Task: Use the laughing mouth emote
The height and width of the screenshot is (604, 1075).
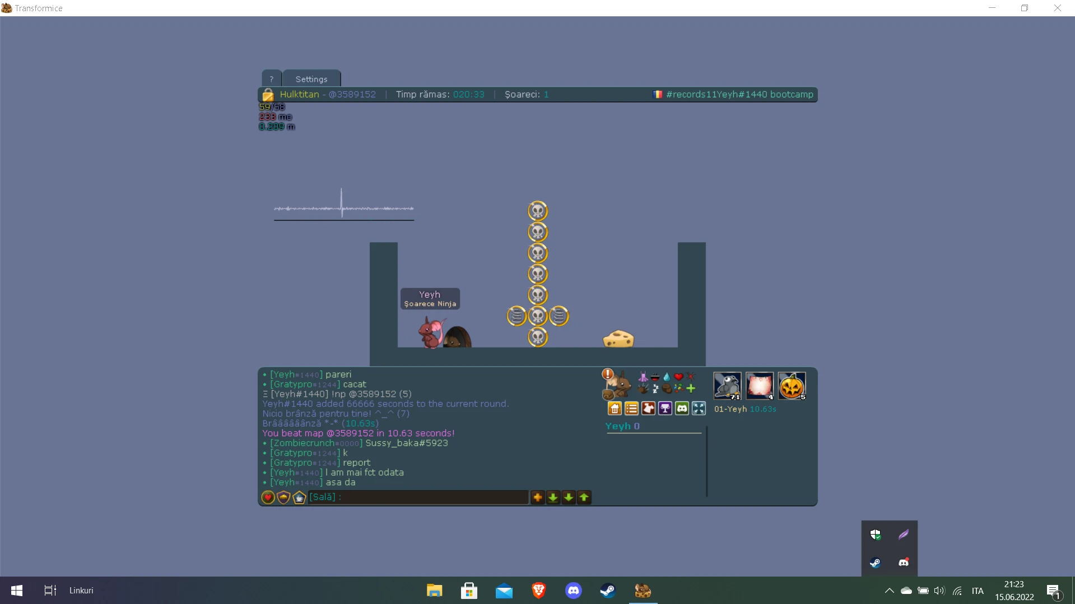Action: (655, 377)
